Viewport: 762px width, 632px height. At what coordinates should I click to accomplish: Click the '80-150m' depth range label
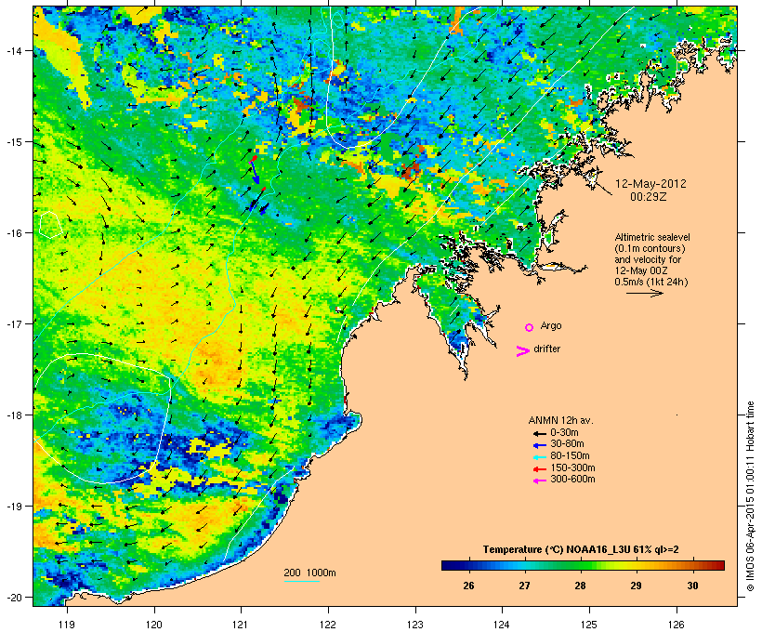click(x=570, y=456)
